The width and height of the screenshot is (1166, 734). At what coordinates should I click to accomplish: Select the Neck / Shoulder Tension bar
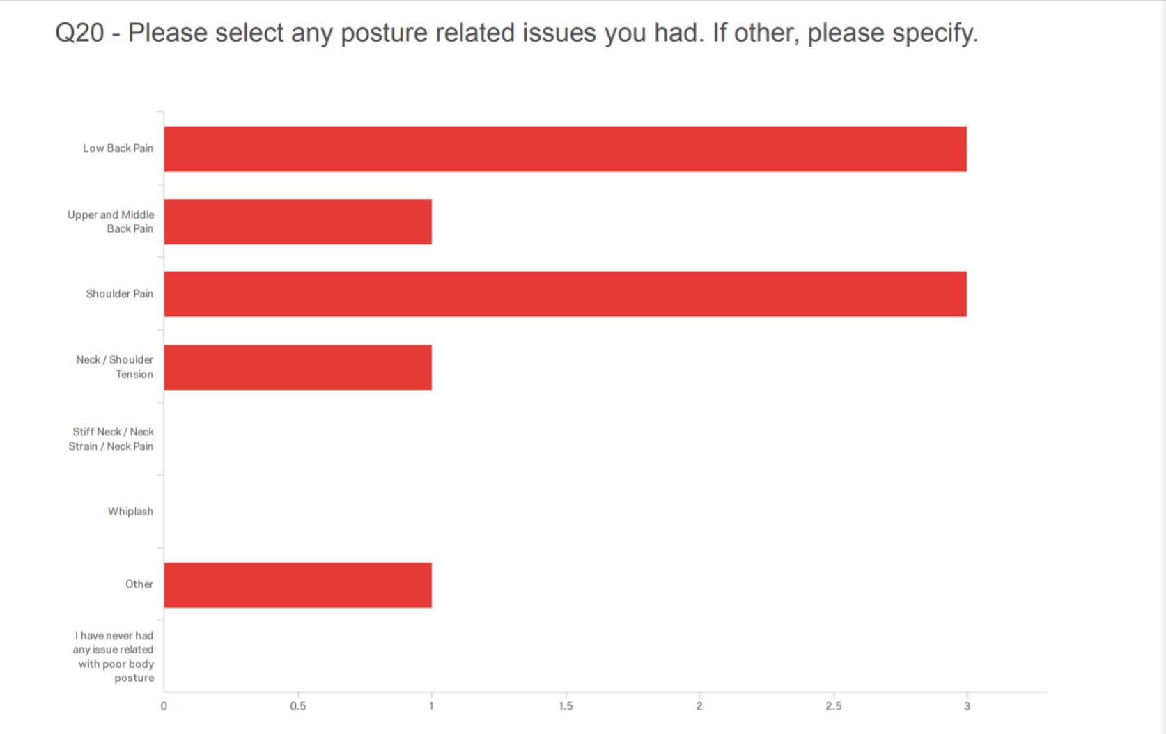pos(298,367)
